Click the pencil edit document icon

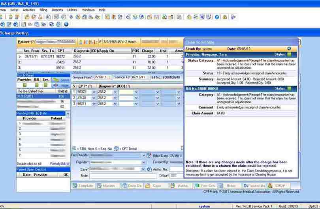[9, 24]
